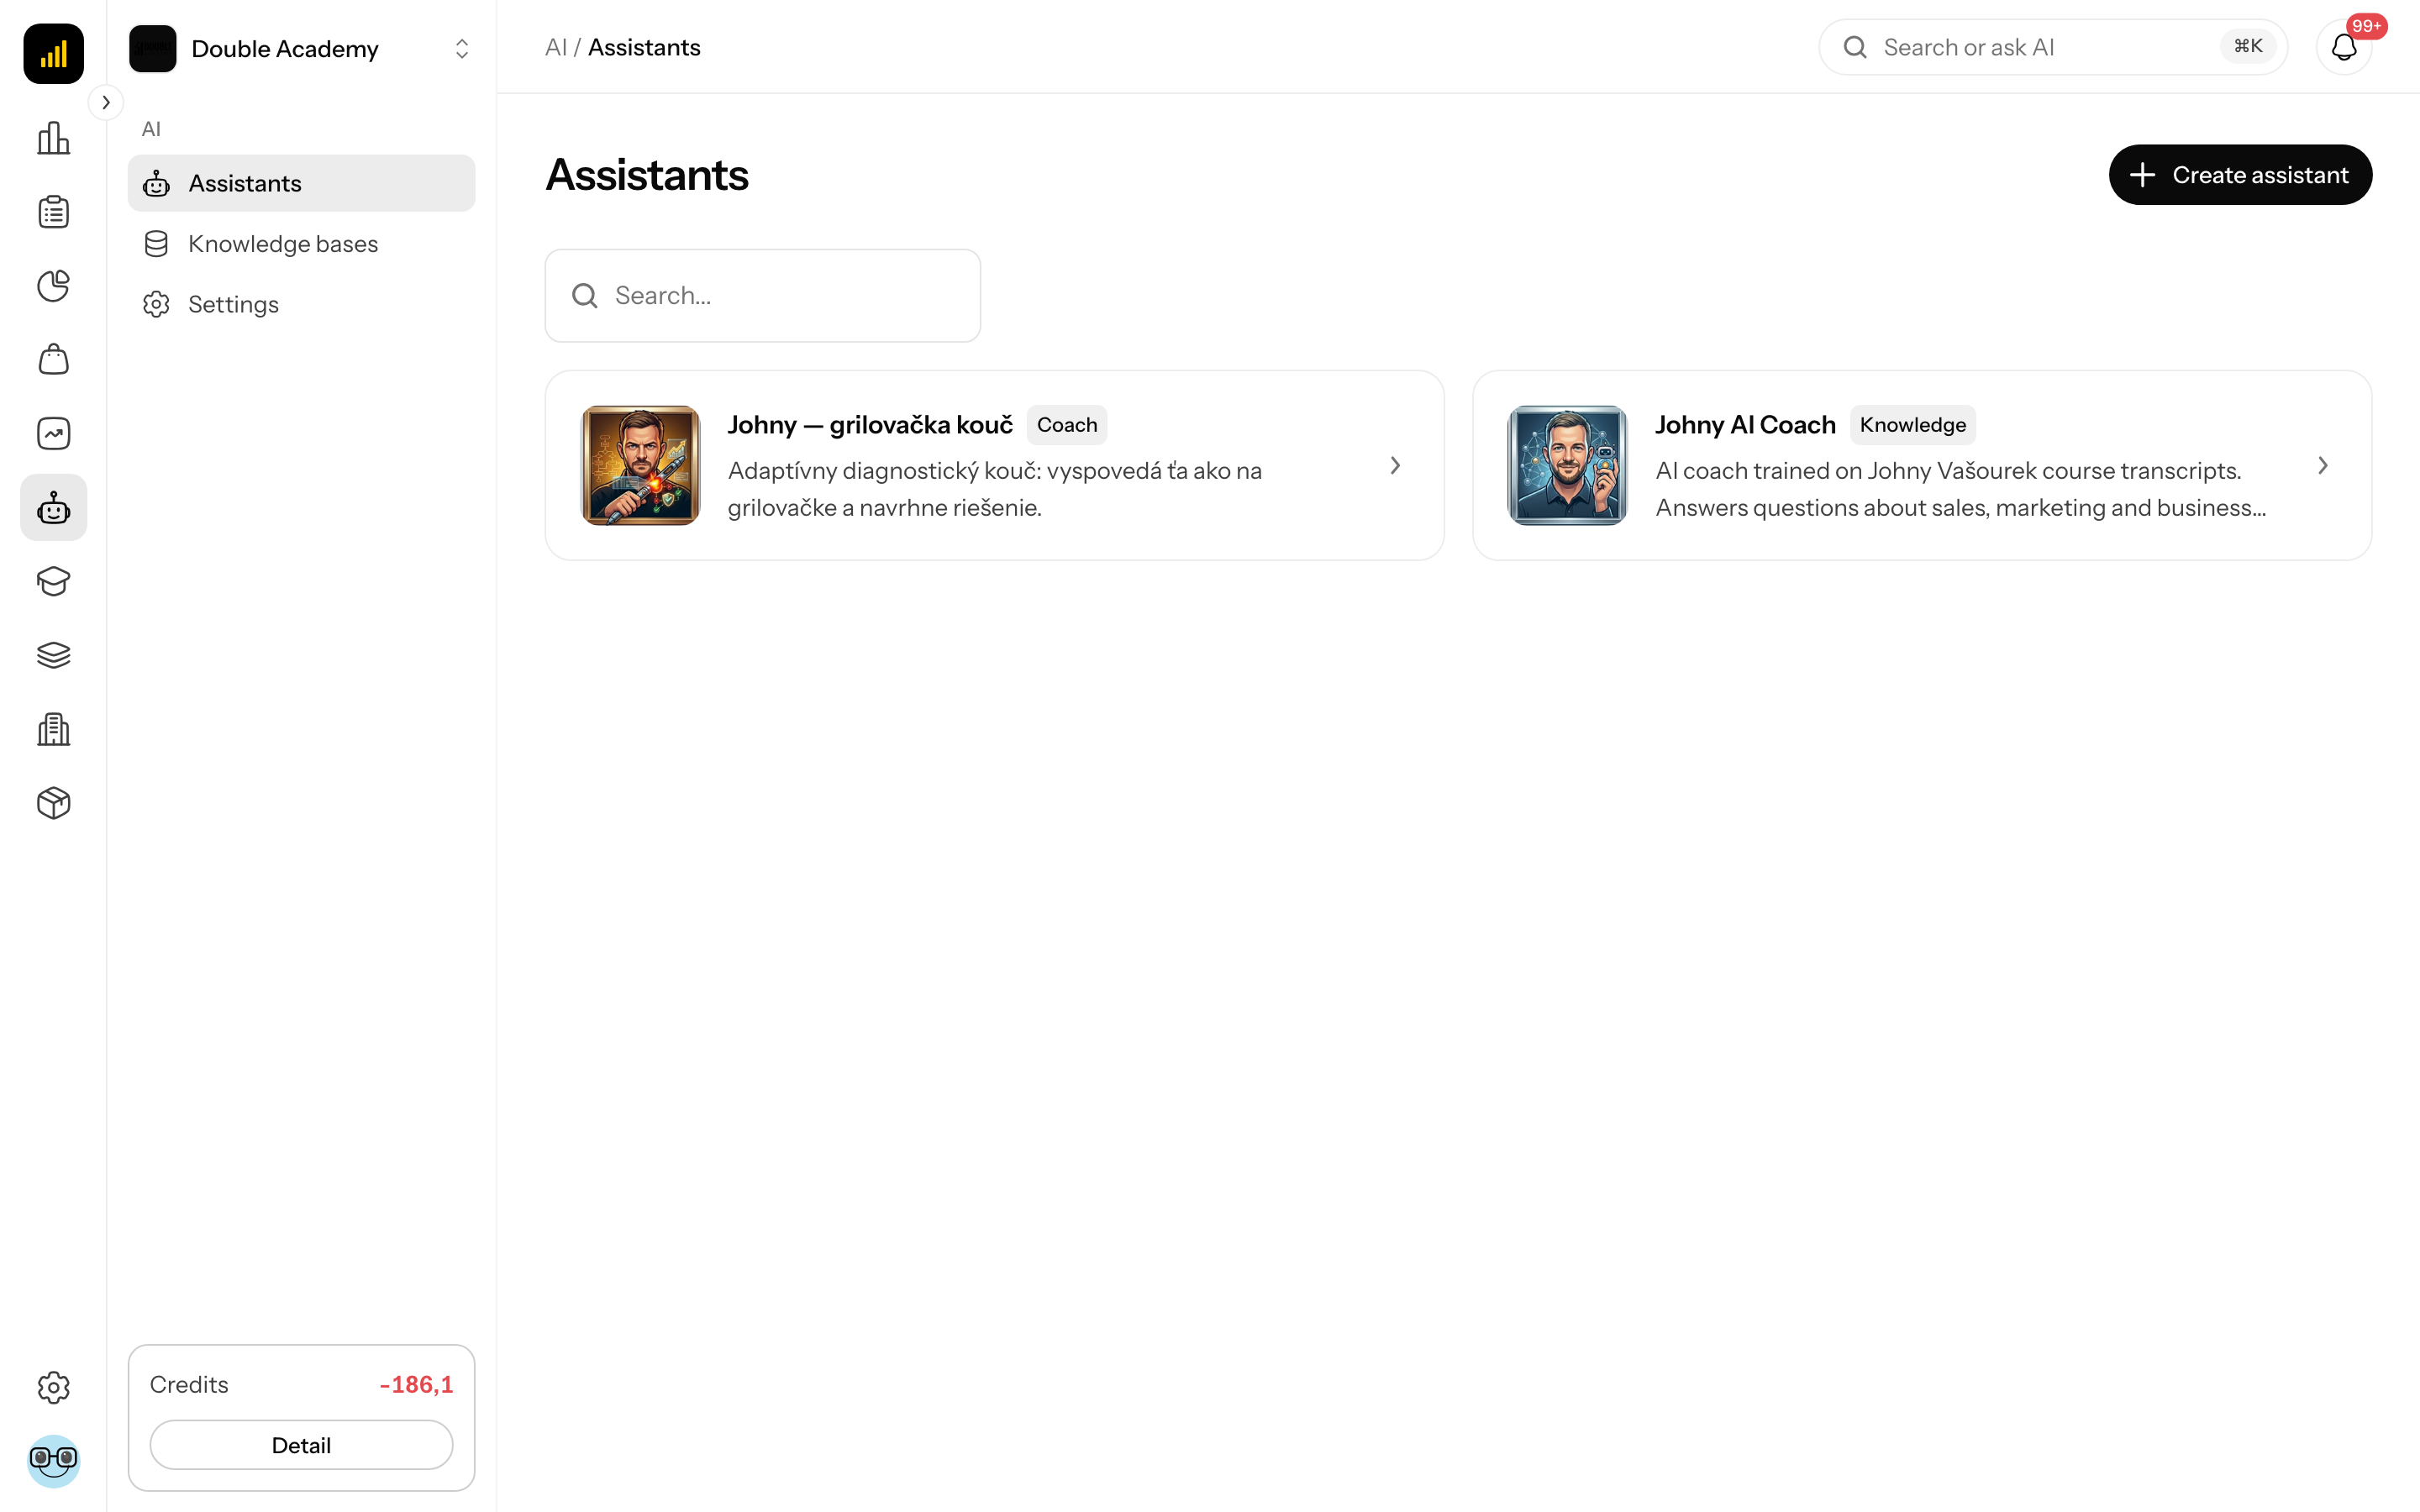Open the trend chart image icon
Image resolution: width=2420 pixels, height=1512 pixels.
[54, 434]
